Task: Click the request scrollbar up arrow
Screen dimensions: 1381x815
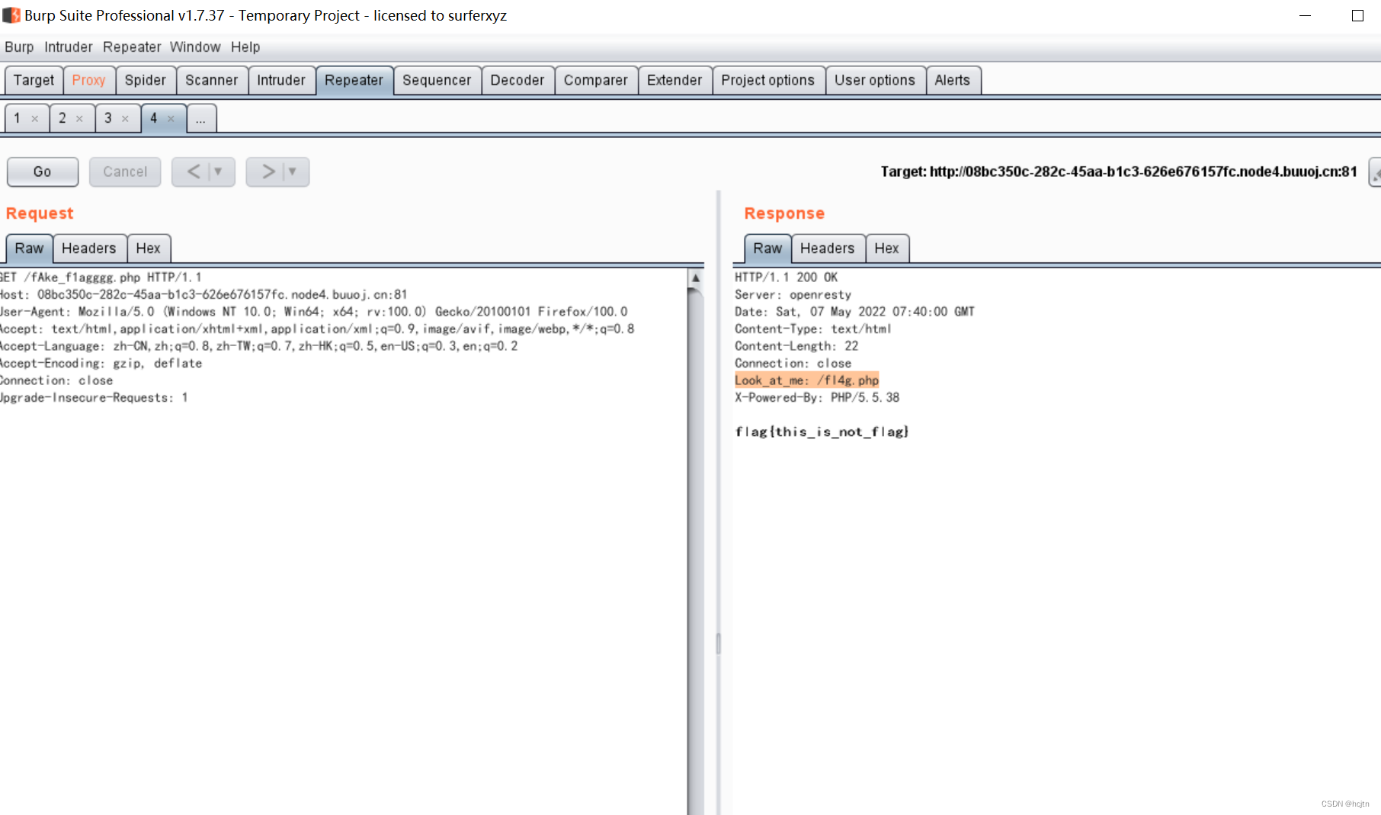Action: pos(695,278)
